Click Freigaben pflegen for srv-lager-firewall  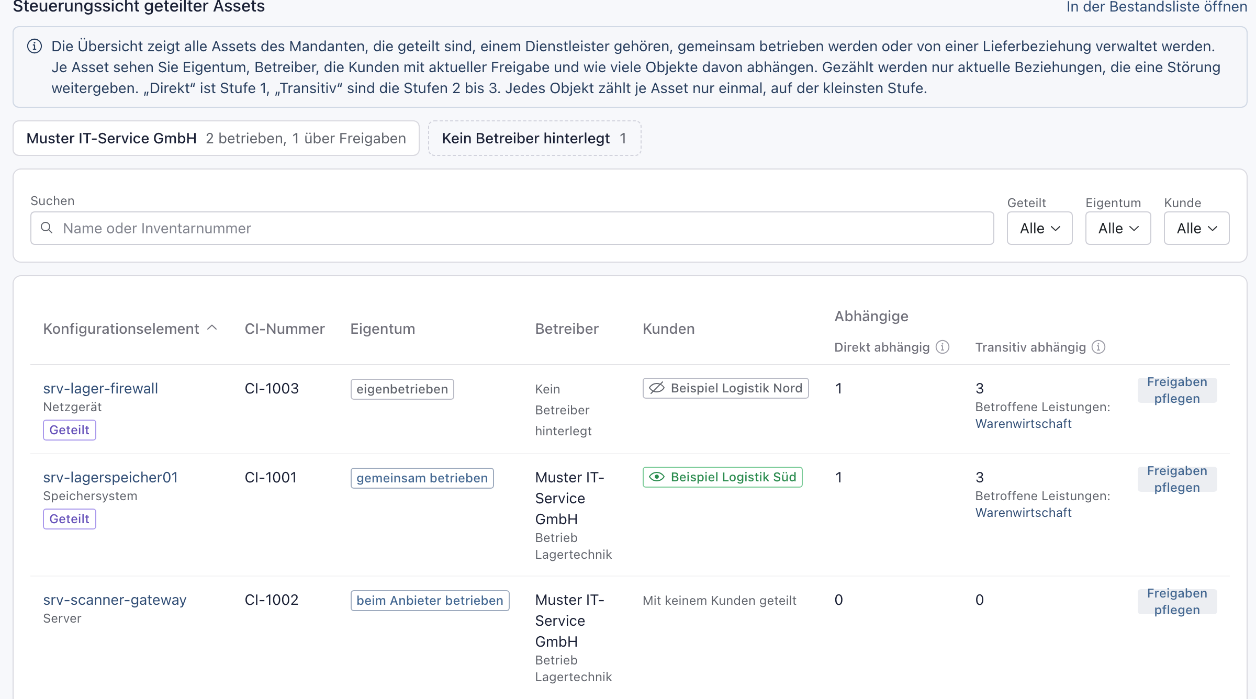click(1177, 390)
